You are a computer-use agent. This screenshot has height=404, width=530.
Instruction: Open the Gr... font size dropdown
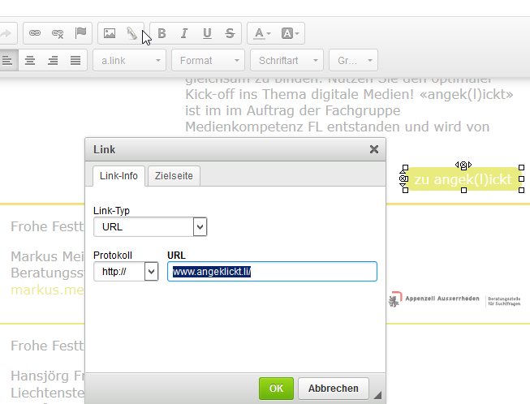click(x=354, y=61)
